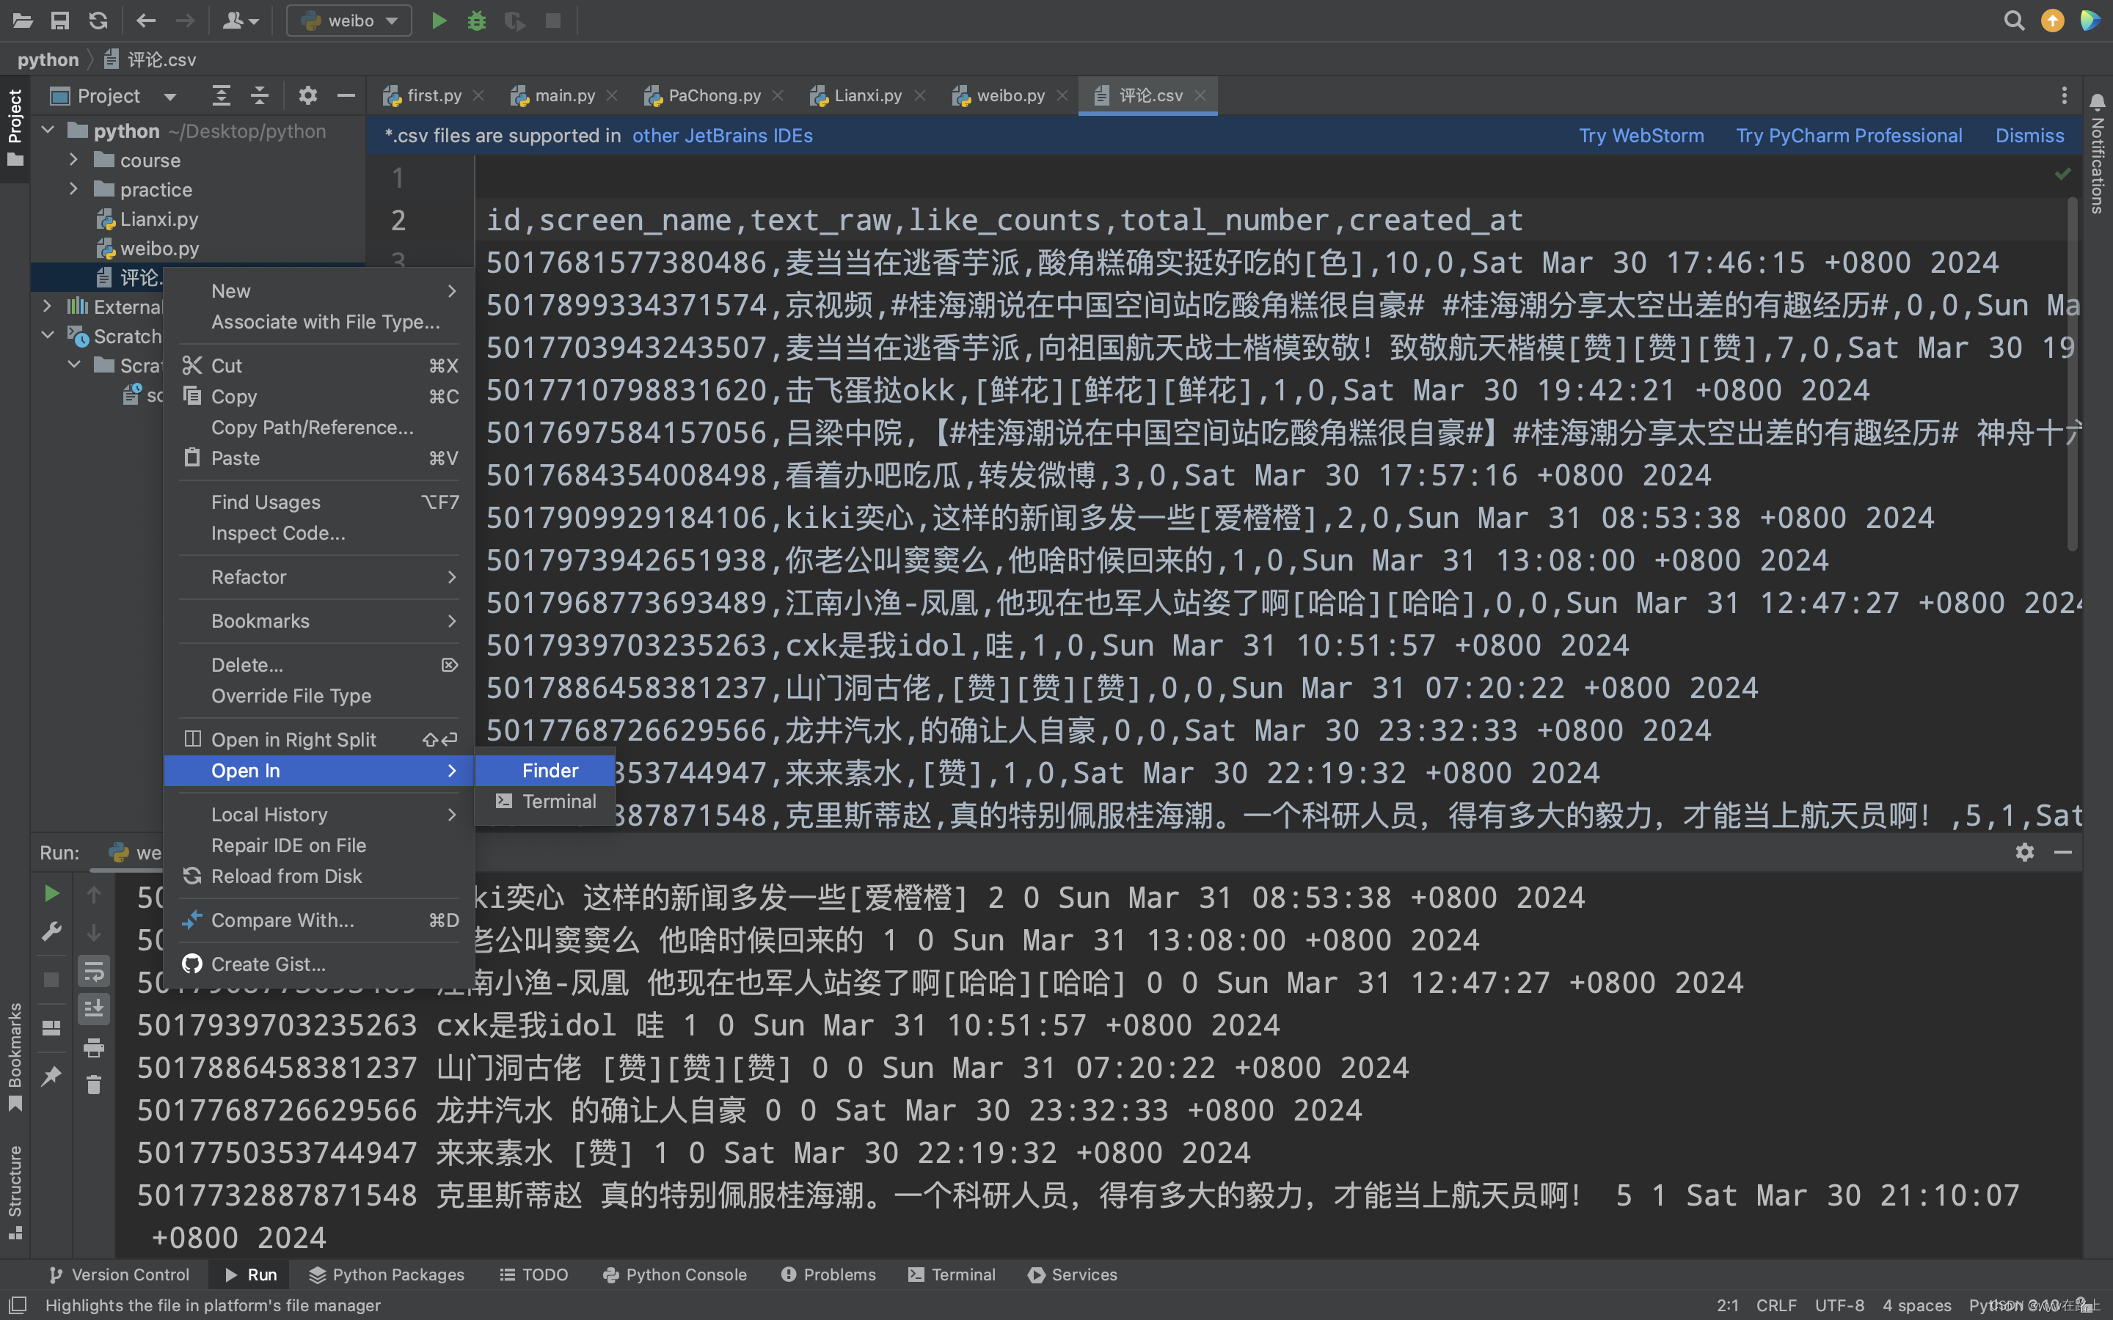Click the Debug bug icon
Image resolution: width=2113 pixels, height=1320 pixels.
pos(477,20)
